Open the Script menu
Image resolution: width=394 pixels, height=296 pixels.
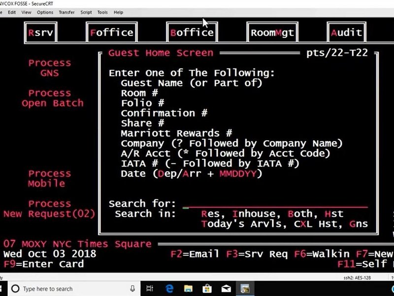(x=86, y=12)
